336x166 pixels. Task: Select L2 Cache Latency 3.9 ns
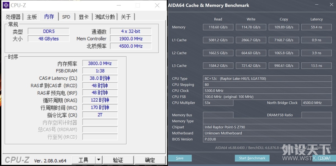click(316, 53)
